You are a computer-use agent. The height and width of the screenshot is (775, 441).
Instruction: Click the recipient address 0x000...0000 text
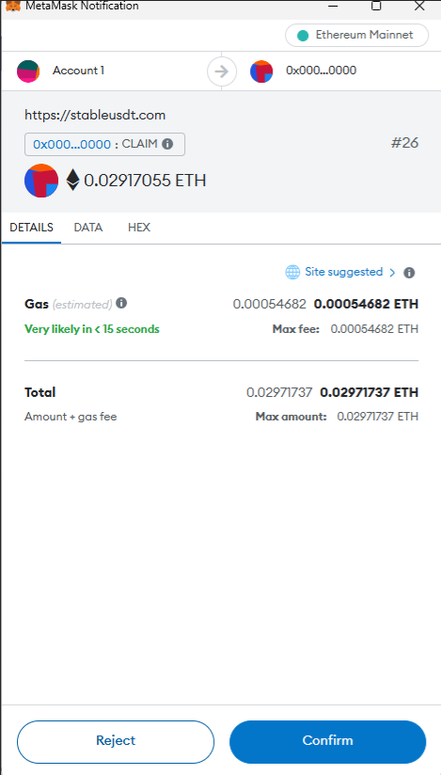pyautogui.click(x=321, y=71)
